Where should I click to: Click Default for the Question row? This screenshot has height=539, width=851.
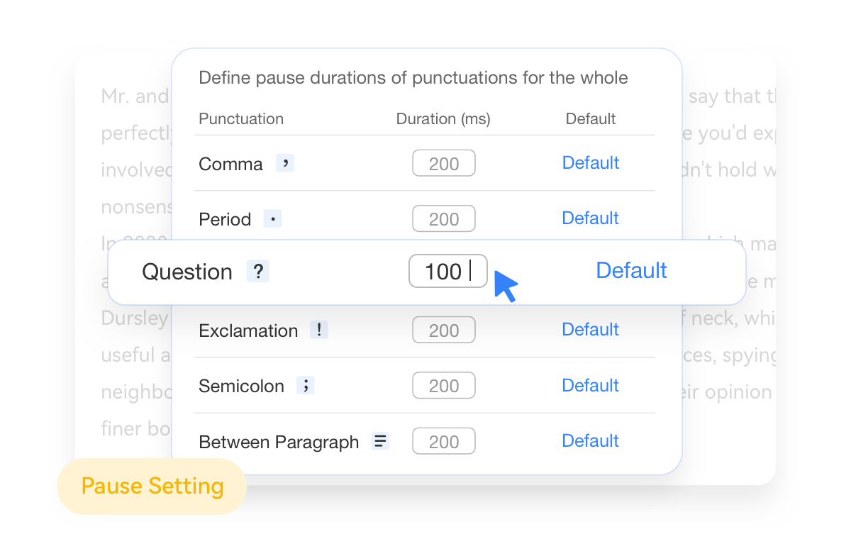pos(631,270)
